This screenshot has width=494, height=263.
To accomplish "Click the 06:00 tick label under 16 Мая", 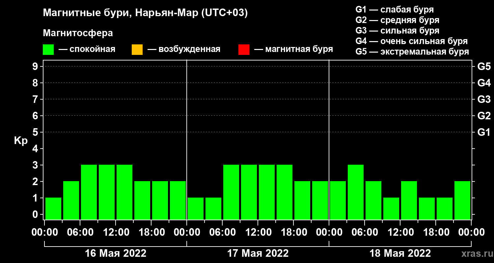I will 80,232.
